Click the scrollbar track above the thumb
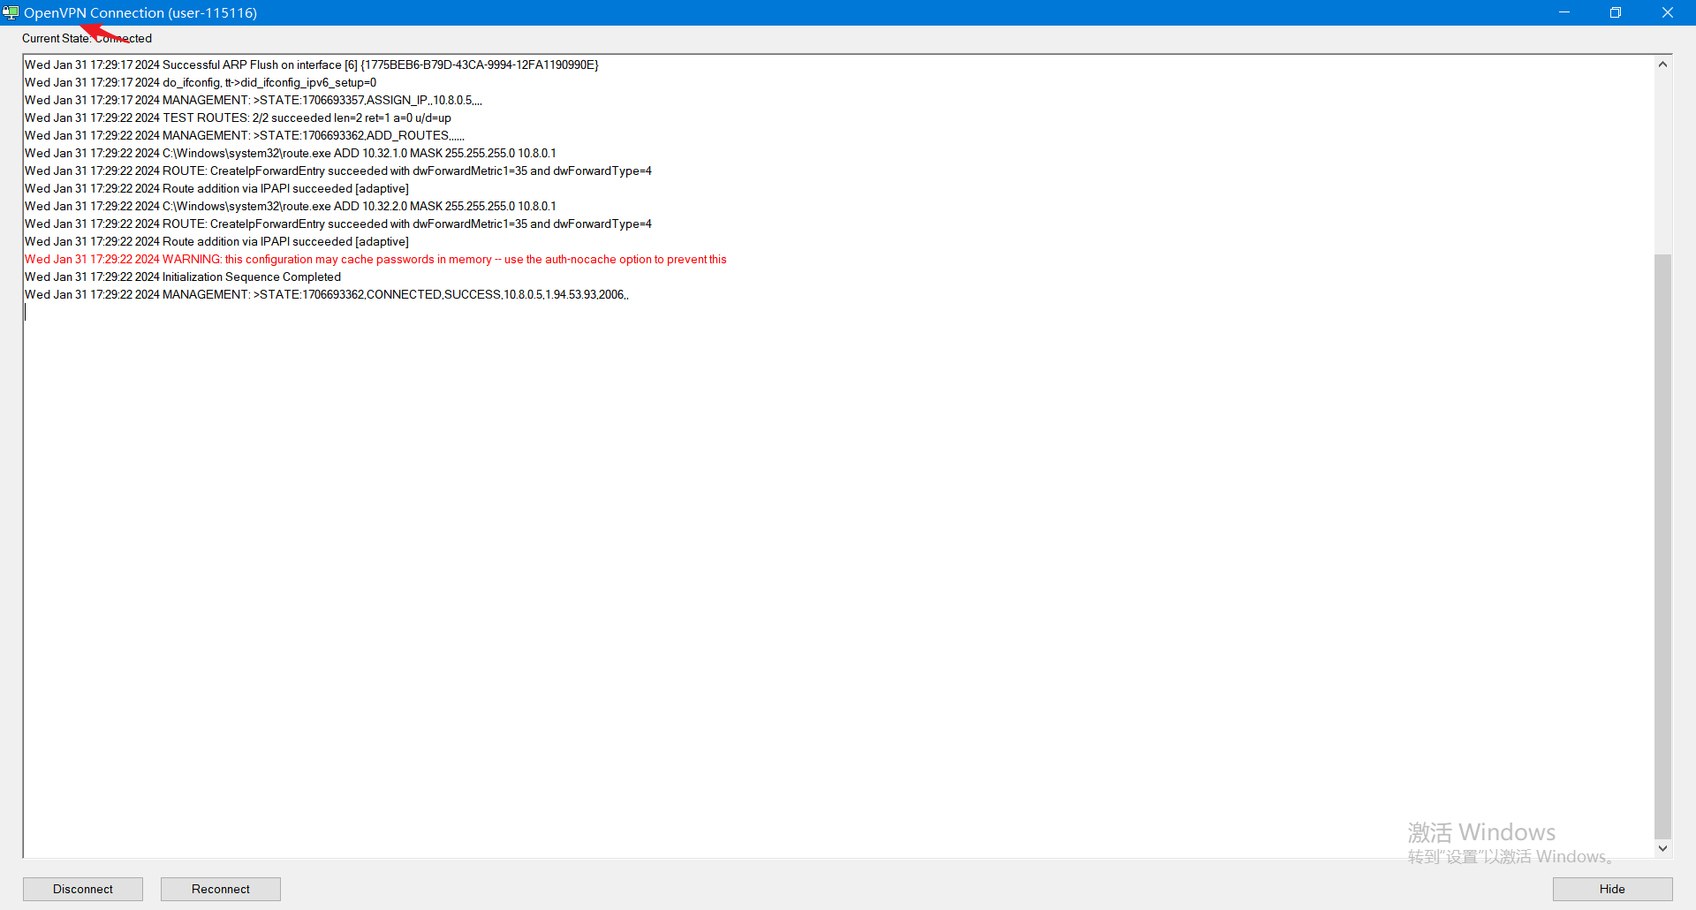Image resolution: width=1696 pixels, height=910 pixels. tap(1662, 159)
